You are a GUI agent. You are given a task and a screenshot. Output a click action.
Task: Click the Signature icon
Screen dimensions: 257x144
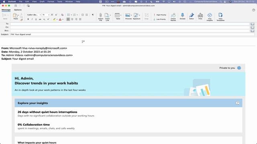click(x=136, y=15)
